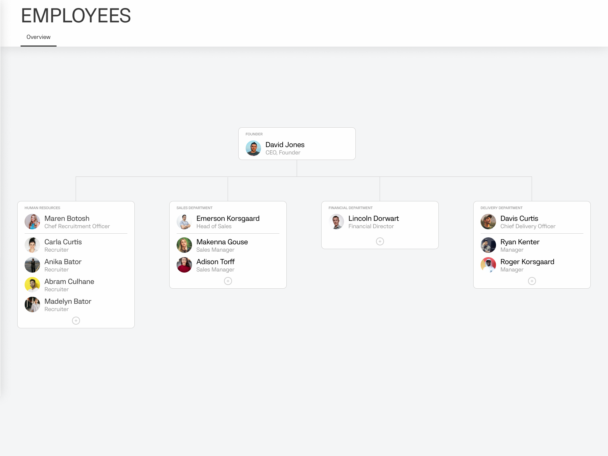
Task: Click Lincoln Dorwart's profile picture
Action: click(336, 222)
